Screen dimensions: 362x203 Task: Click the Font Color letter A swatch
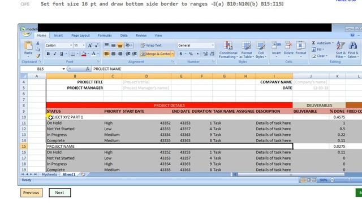(x=93, y=54)
